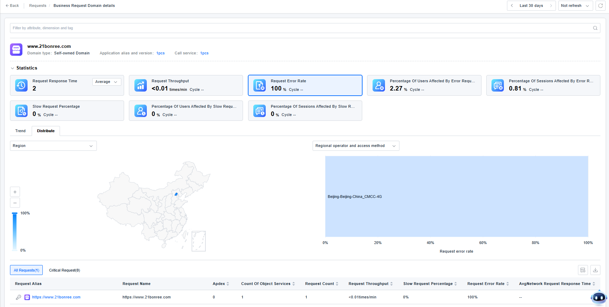Image resolution: width=609 pixels, height=307 pixels.
Task: Click the key icon in request row
Action: pyautogui.click(x=19, y=297)
